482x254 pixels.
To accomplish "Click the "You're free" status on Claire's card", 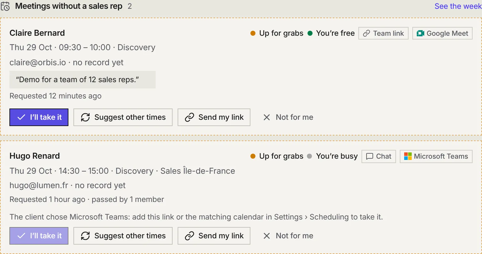I will coord(331,33).
